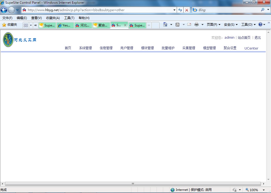Open the recent pages dropdown arrow

point(17,10)
